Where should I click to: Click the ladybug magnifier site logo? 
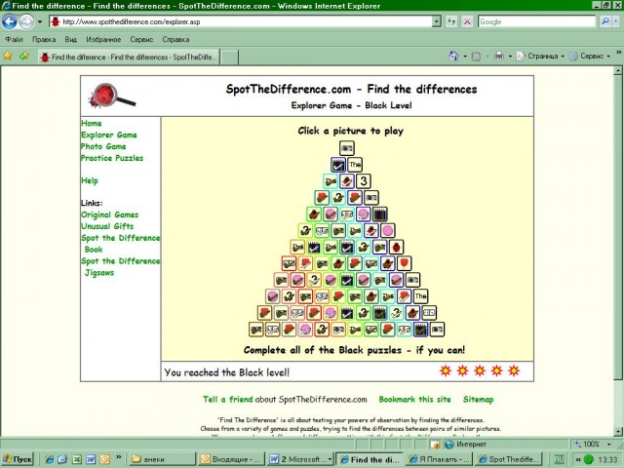[x=112, y=96]
